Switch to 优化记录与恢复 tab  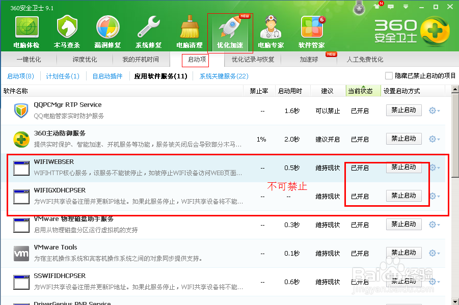tap(253, 60)
